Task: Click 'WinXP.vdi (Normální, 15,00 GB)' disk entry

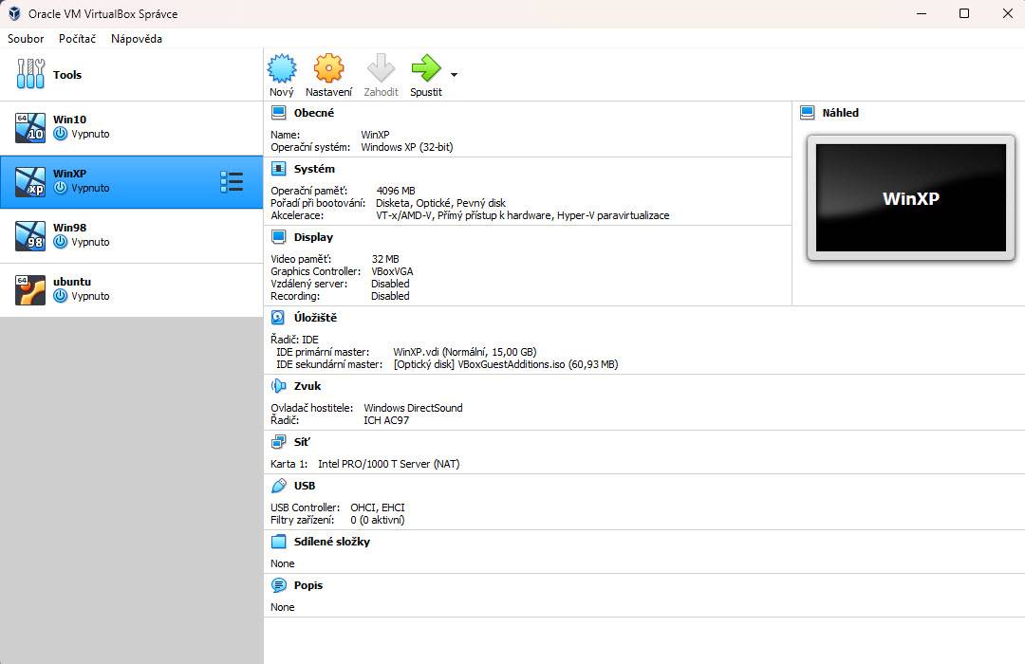Action: [x=465, y=352]
